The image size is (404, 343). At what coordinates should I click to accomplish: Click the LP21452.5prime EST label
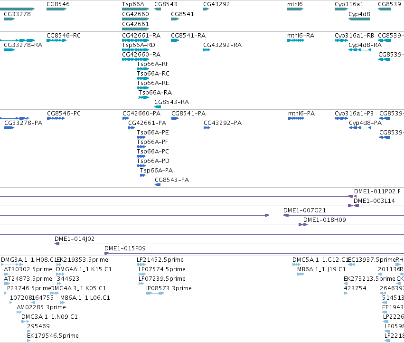160,260
